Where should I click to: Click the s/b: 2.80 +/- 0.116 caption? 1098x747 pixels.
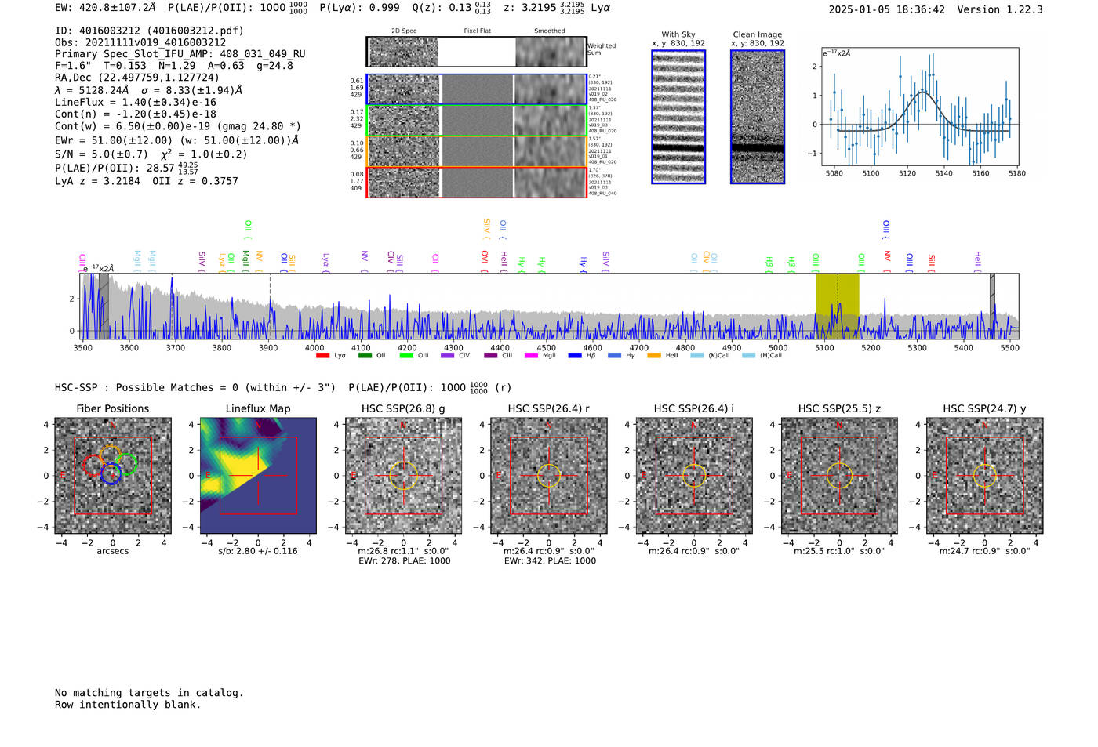tap(258, 551)
